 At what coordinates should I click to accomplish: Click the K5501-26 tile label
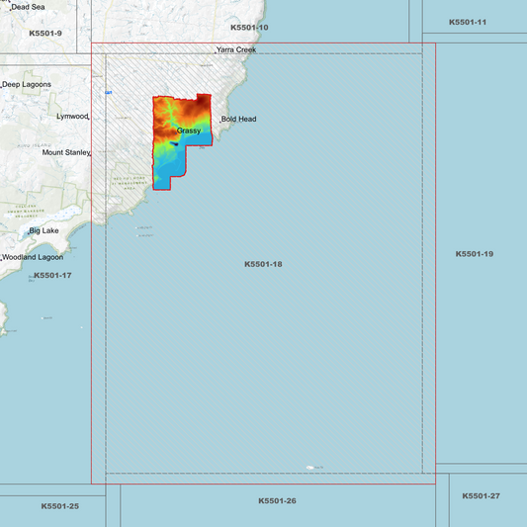click(277, 500)
